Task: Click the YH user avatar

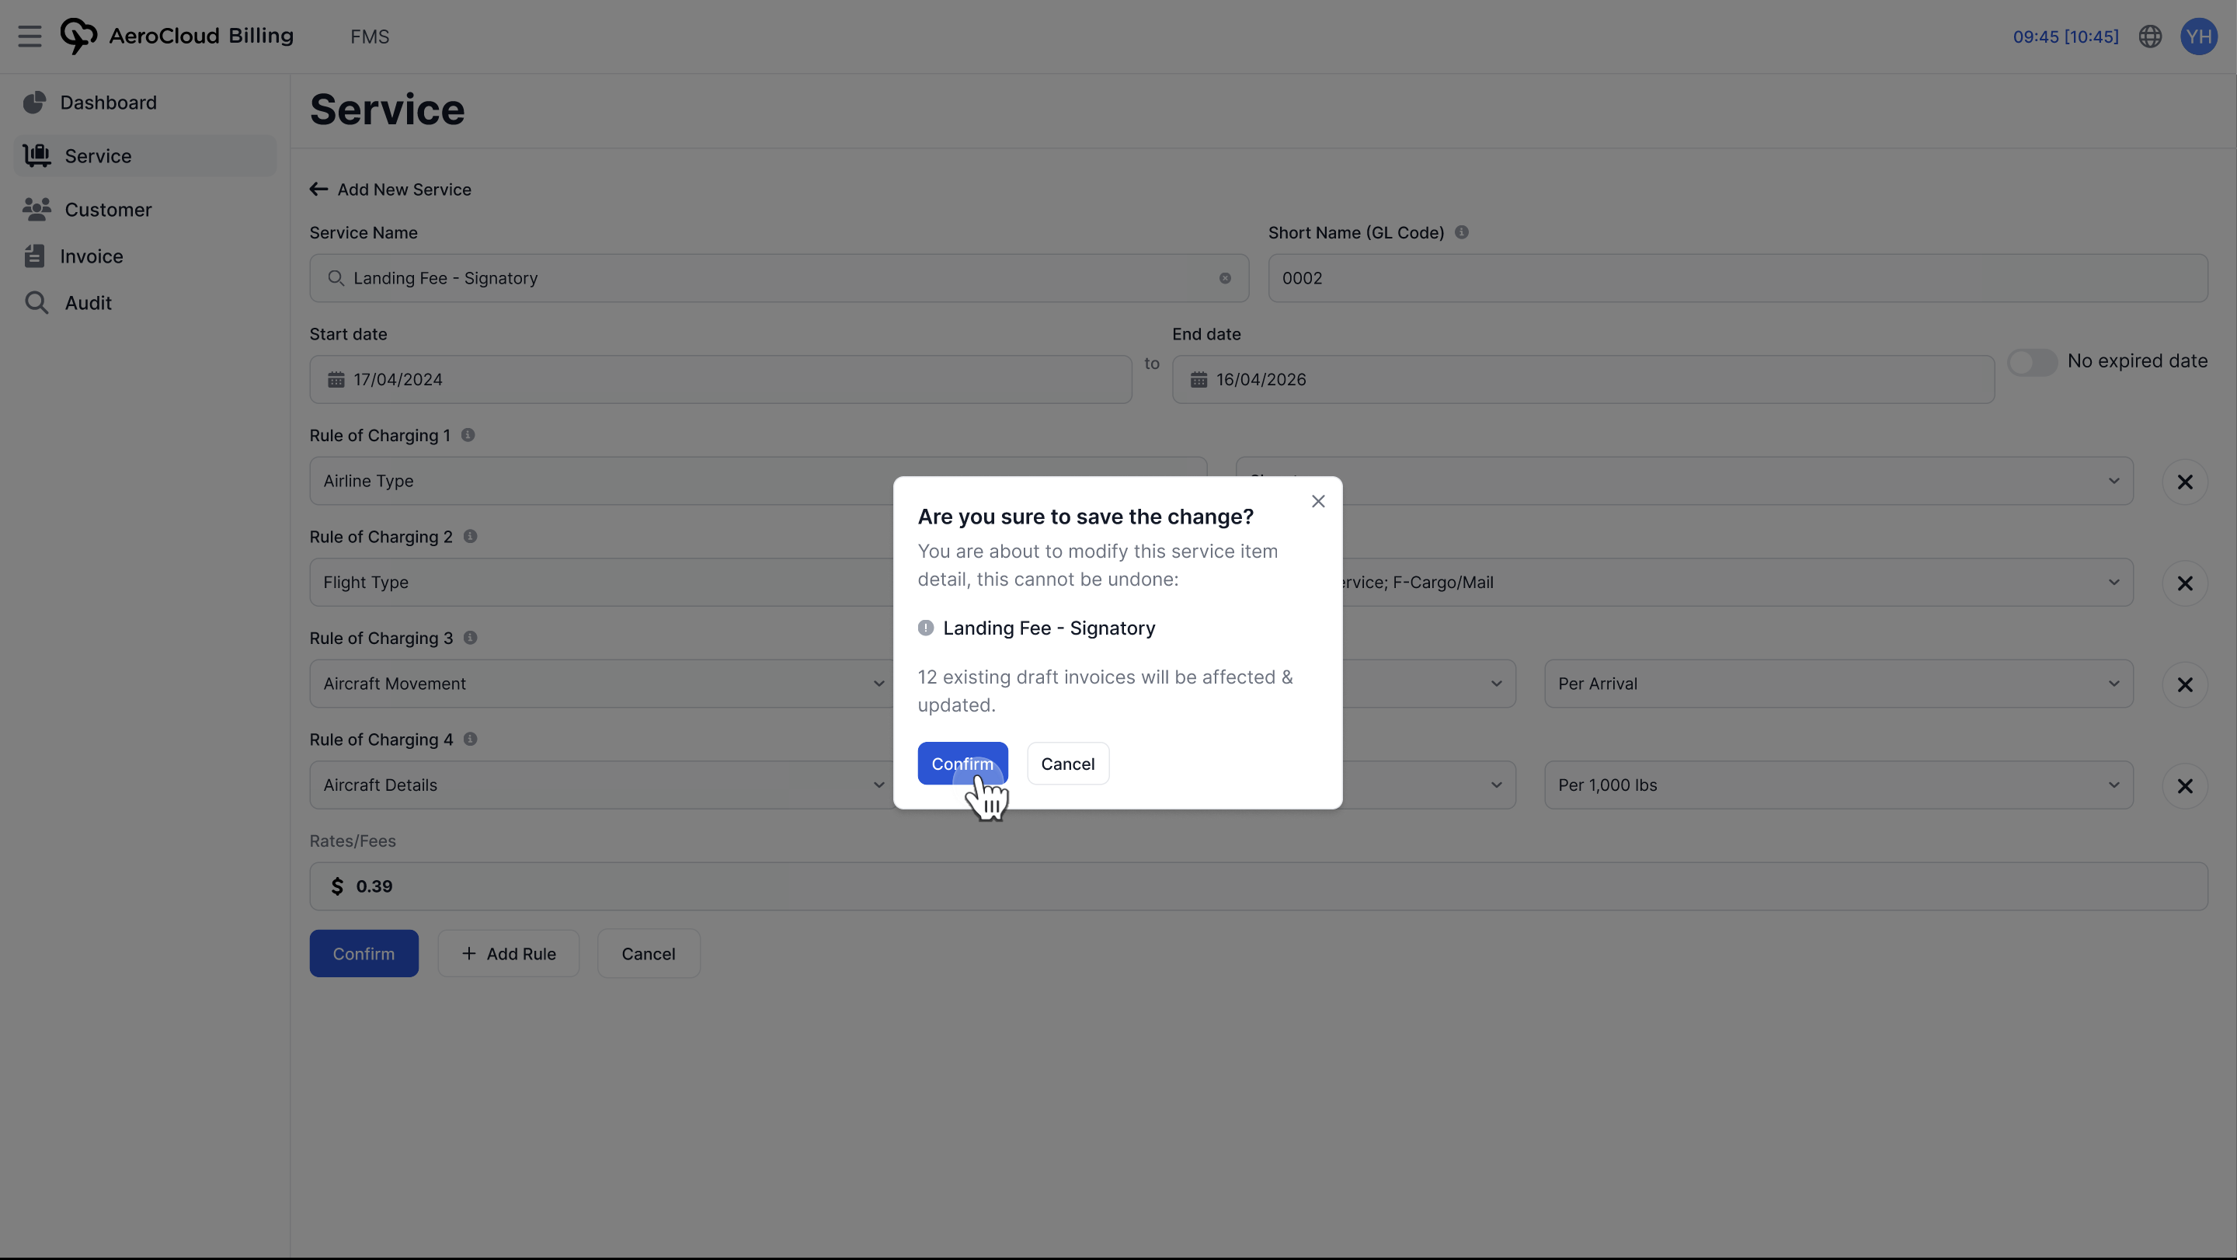Action: click(2199, 36)
